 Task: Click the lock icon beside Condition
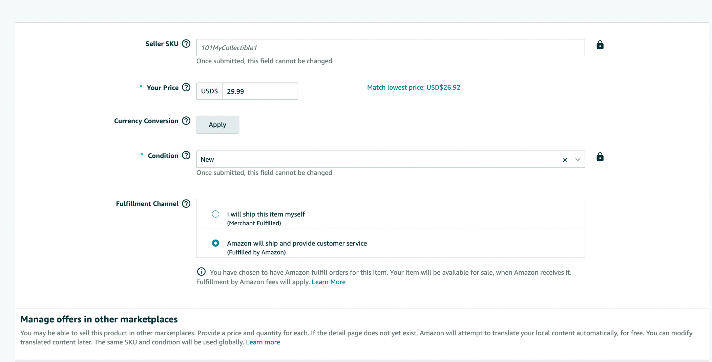(600, 157)
